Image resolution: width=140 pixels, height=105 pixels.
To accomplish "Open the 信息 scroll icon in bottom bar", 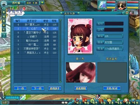I will pyautogui.click(x=118, y=101).
